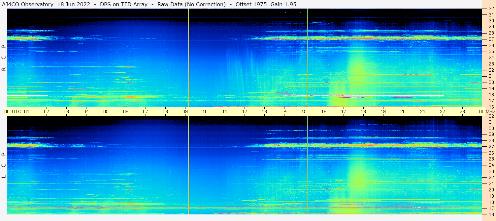Click the "09" hour label

click(185, 111)
